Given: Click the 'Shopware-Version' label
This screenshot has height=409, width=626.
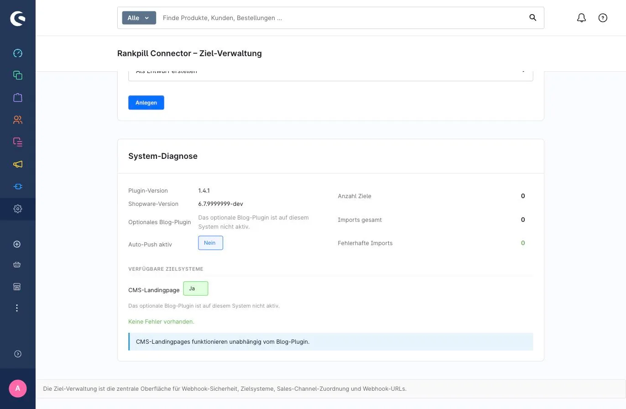Looking at the screenshot, I should pos(153,204).
